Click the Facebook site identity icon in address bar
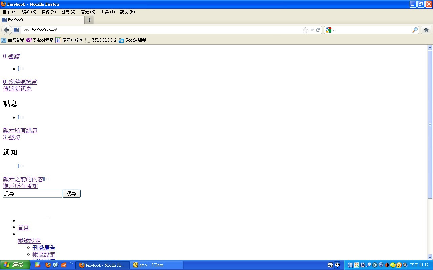433x270 pixels. 16,30
